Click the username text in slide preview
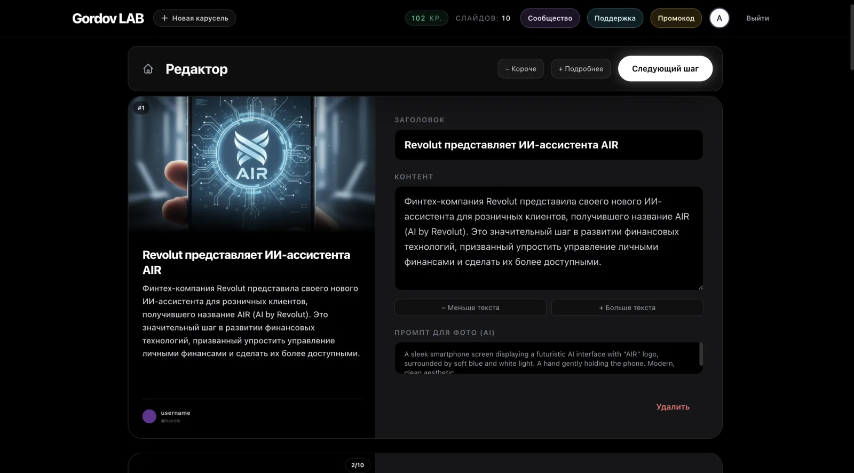Viewport: 854px width, 473px height. (176, 413)
